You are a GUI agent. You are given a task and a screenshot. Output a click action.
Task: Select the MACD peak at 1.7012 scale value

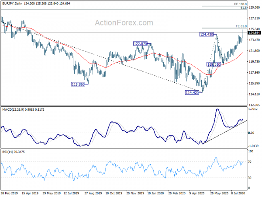(x=253, y=109)
